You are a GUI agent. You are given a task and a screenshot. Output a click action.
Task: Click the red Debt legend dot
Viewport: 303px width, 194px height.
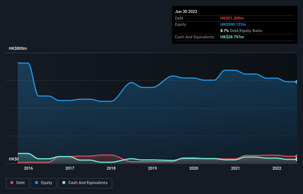(x=12, y=183)
